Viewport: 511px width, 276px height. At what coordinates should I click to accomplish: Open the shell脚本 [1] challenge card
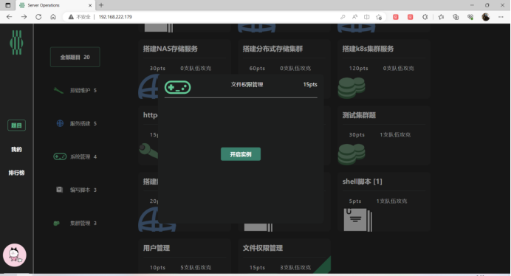click(x=383, y=202)
